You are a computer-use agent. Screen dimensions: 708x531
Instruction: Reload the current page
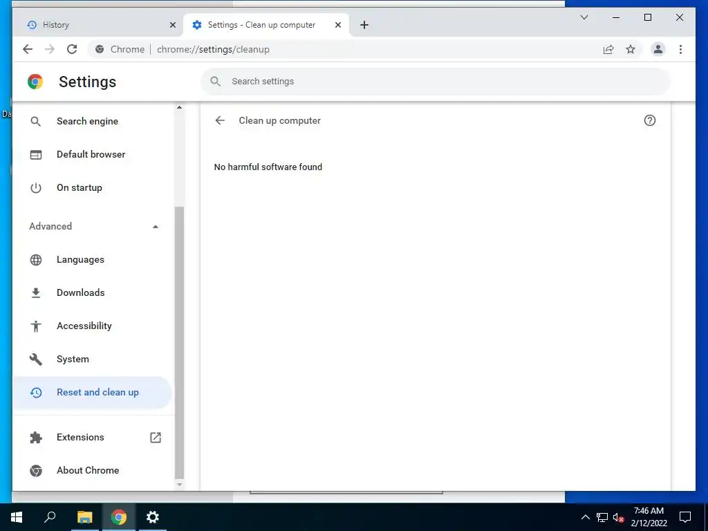[72, 49]
